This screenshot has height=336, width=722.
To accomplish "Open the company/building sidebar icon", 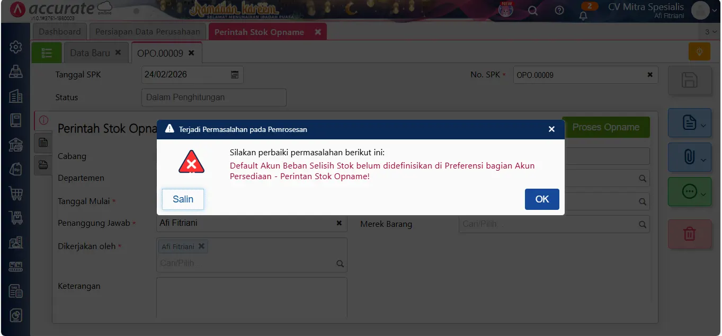I will [x=15, y=96].
